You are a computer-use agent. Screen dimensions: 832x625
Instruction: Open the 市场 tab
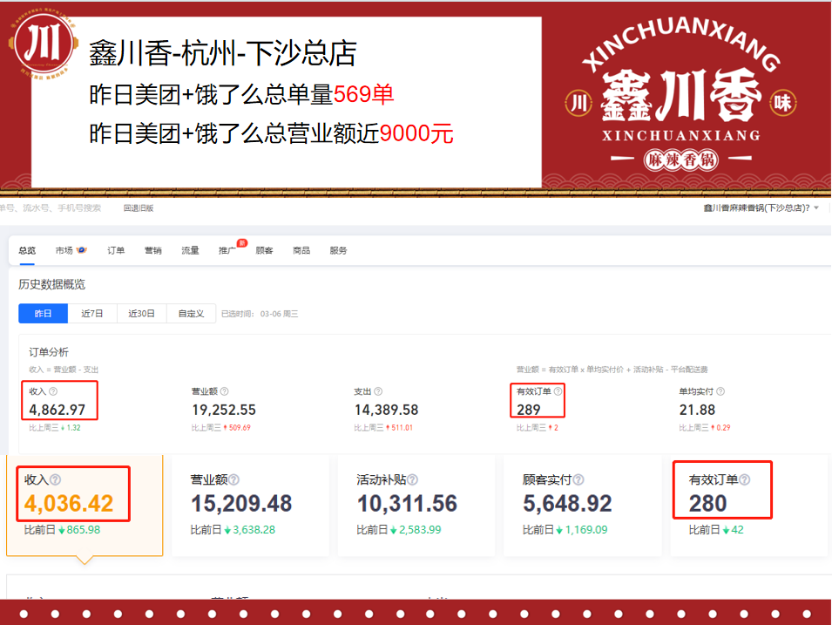point(64,251)
